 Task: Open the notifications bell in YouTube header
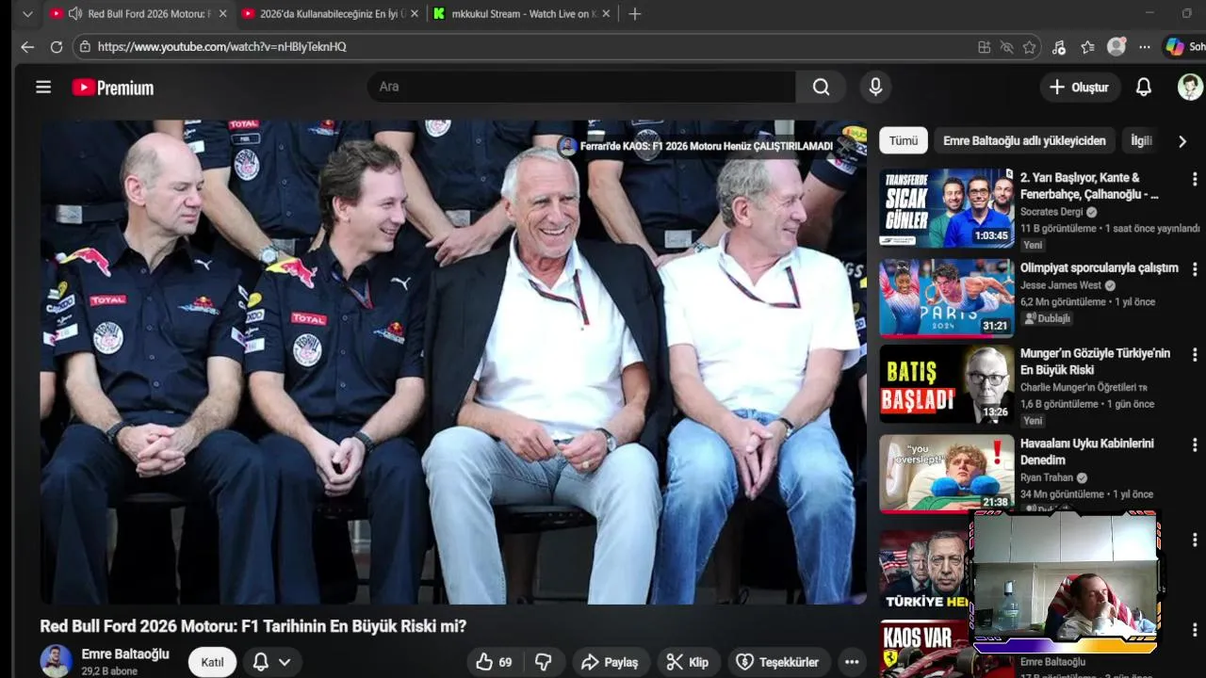[1144, 87]
